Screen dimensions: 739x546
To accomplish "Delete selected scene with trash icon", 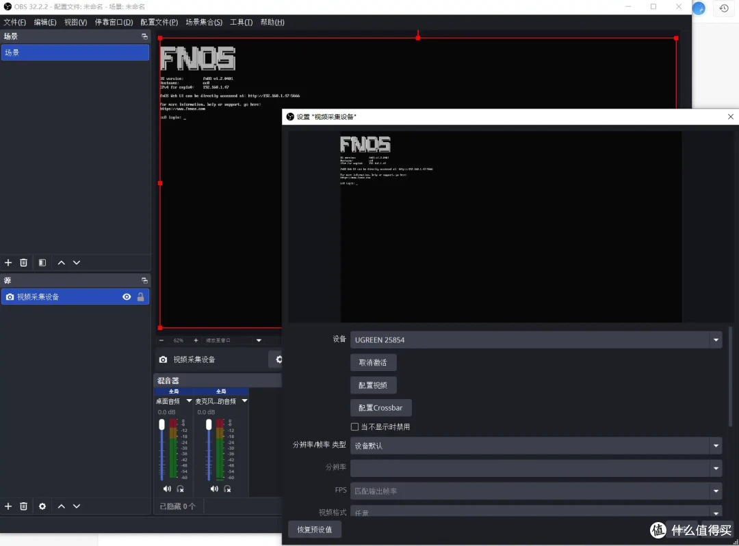I will coord(23,262).
